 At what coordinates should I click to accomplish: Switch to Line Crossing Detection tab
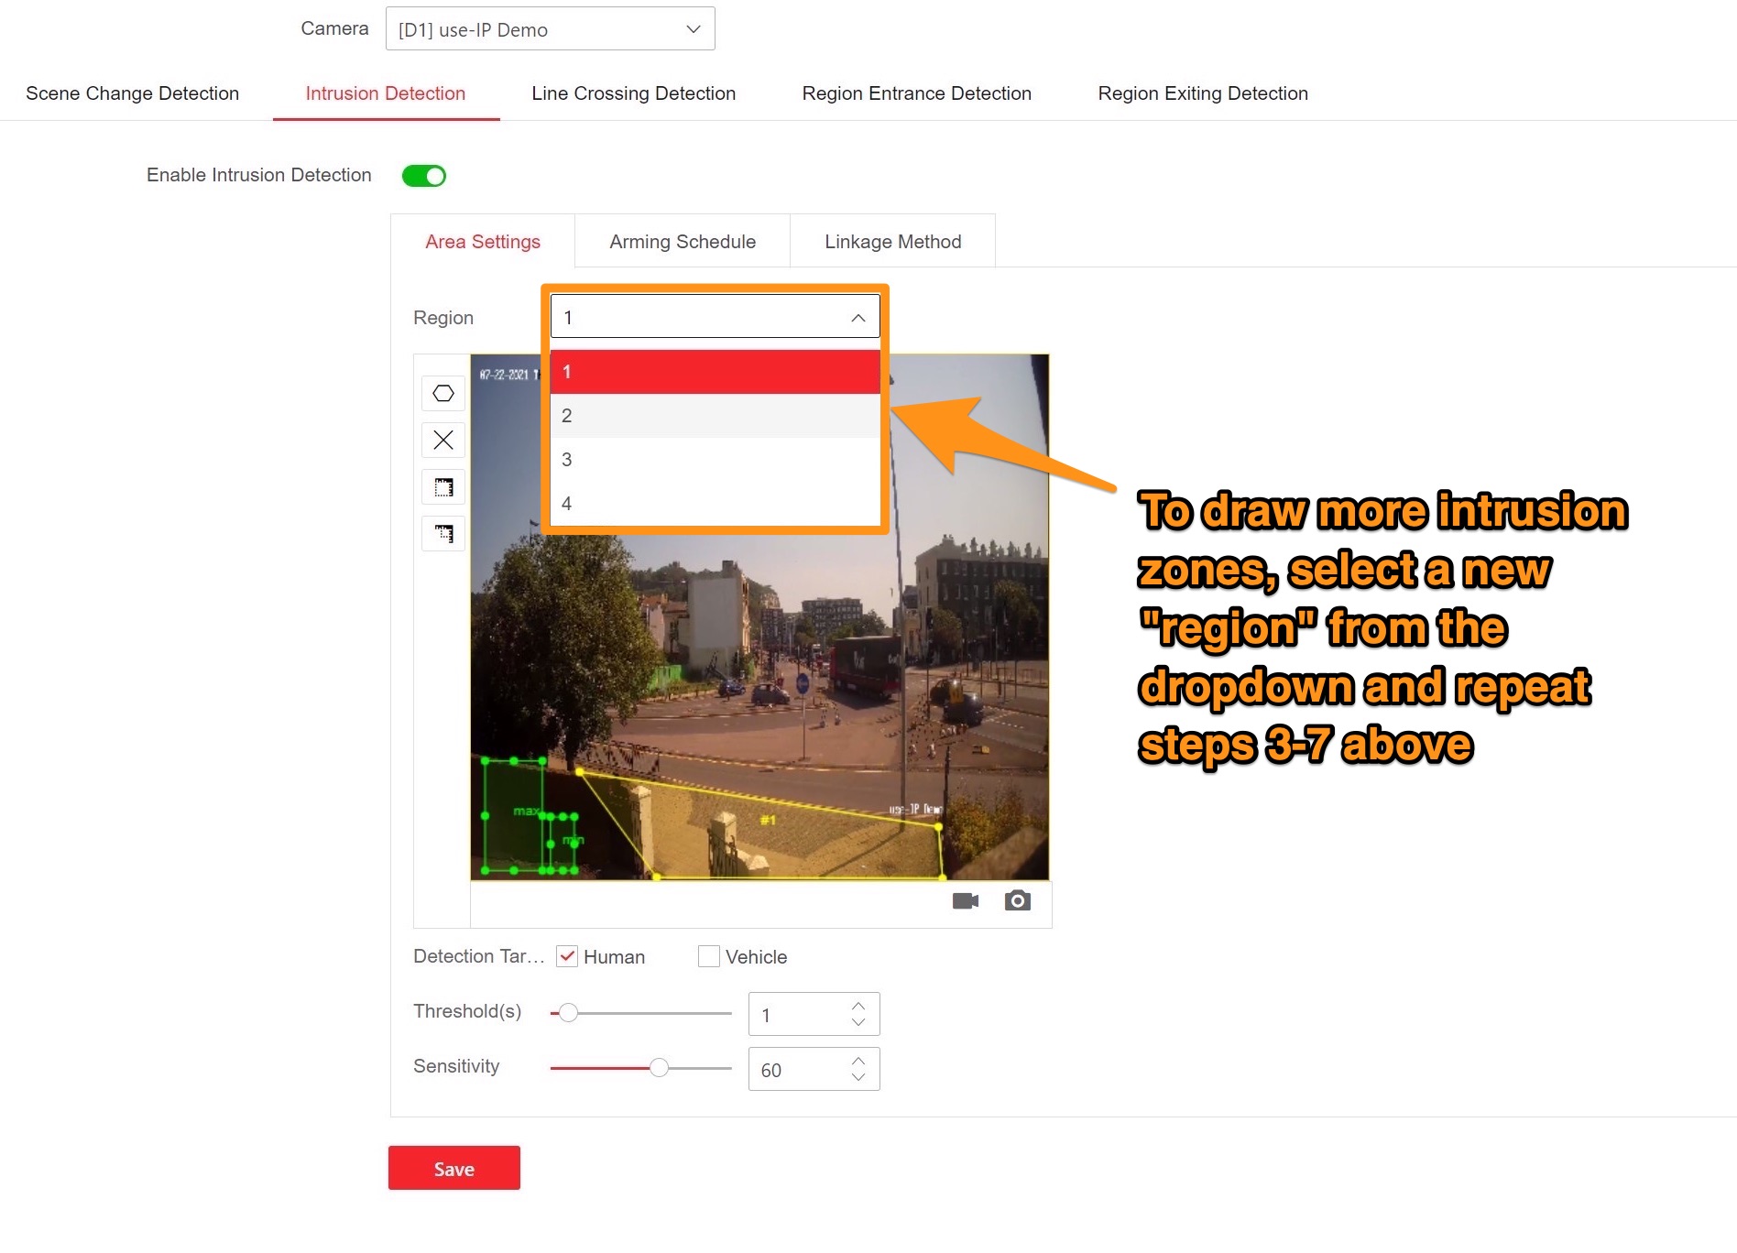pos(633,93)
